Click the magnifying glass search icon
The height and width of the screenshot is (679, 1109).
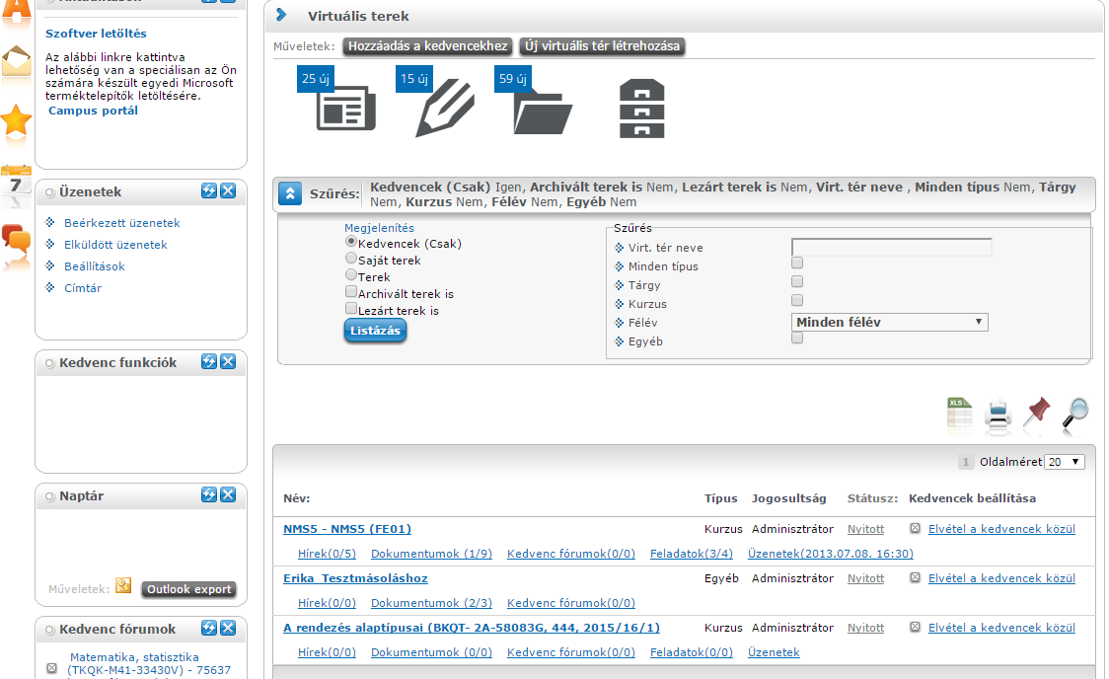tap(1075, 414)
